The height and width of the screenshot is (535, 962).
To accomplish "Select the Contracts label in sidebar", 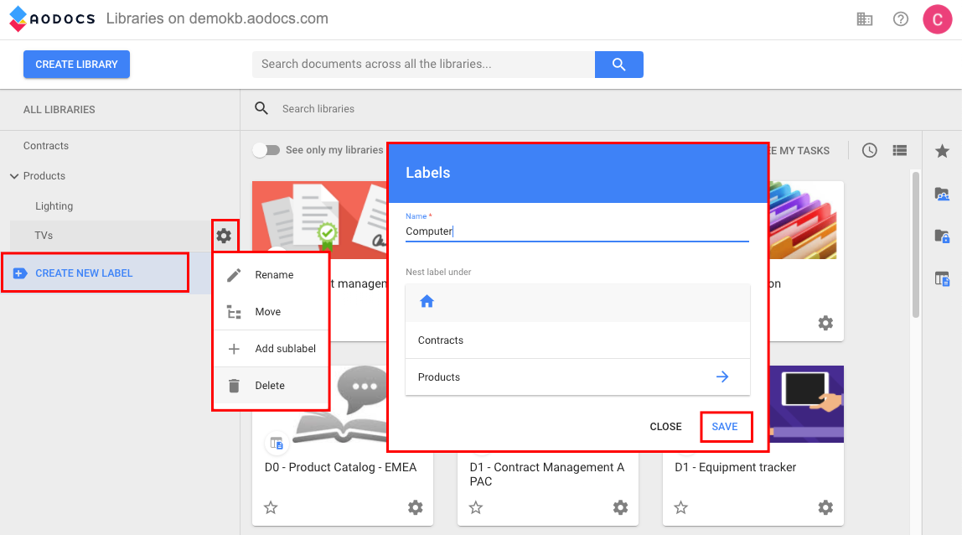I will point(46,146).
